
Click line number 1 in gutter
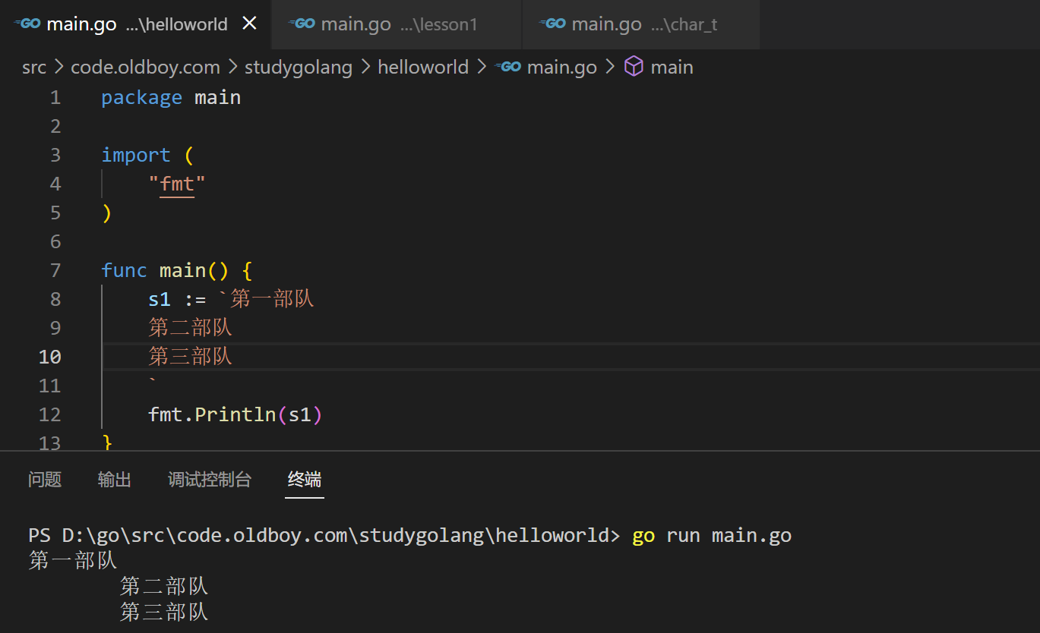click(55, 97)
